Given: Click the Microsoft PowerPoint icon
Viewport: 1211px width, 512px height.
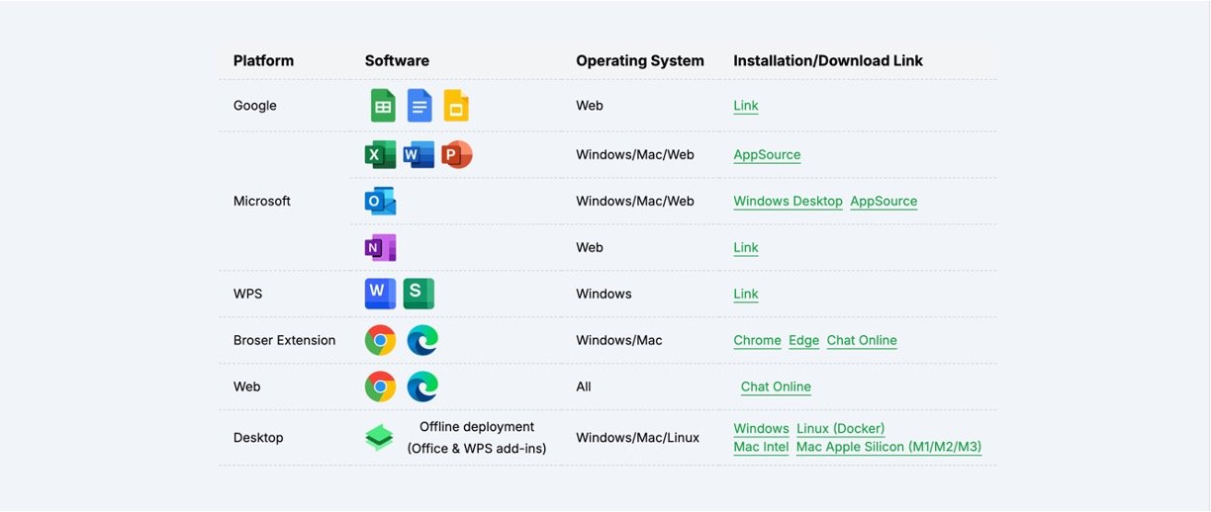Looking at the screenshot, I should coord(456,155).
